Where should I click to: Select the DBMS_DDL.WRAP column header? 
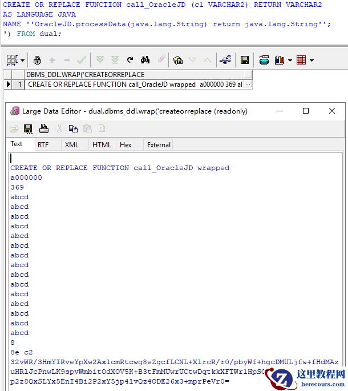(x=137, y=75)
